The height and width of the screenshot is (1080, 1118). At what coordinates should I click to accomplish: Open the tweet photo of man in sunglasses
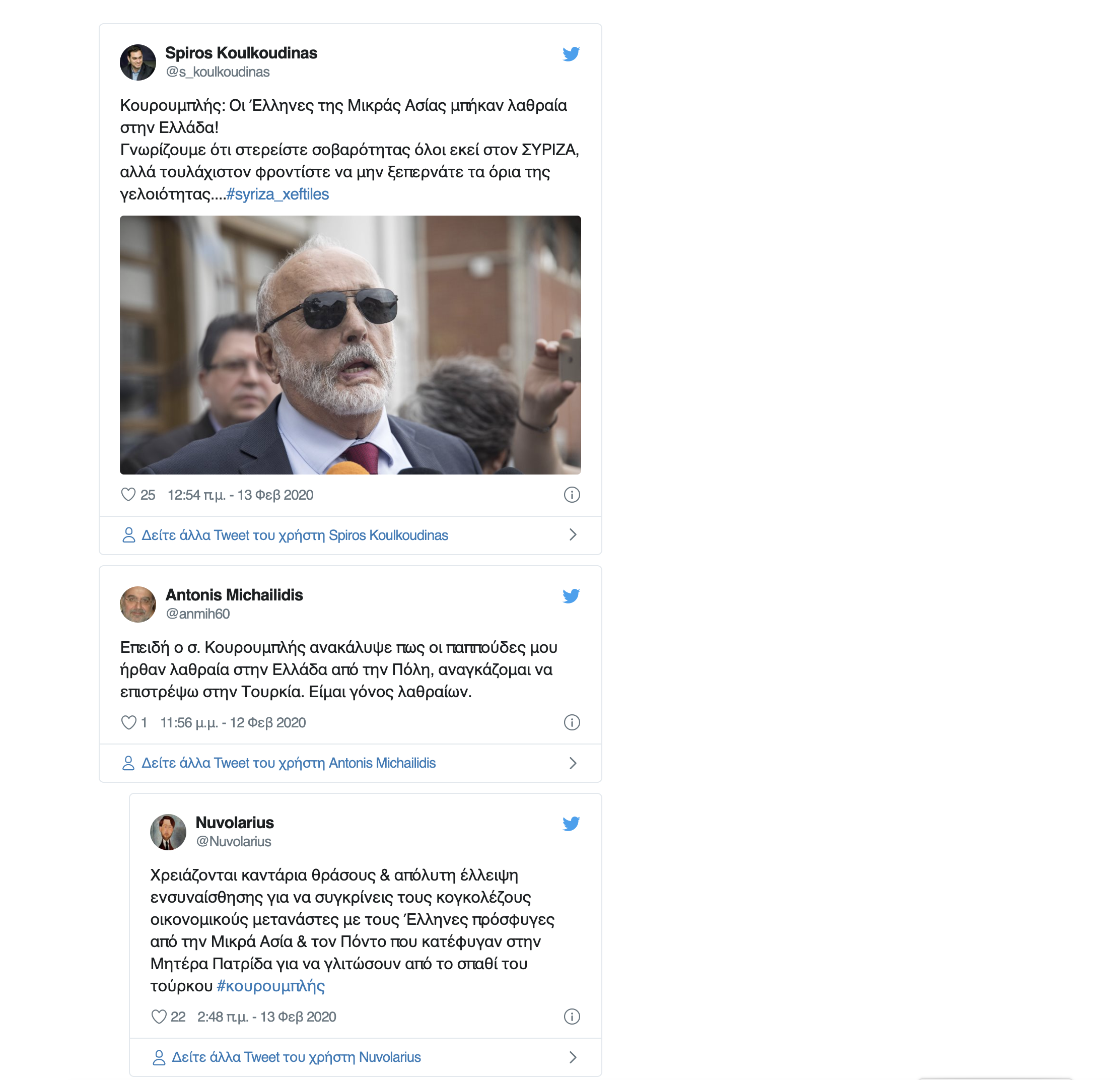[x=350, y=345]
